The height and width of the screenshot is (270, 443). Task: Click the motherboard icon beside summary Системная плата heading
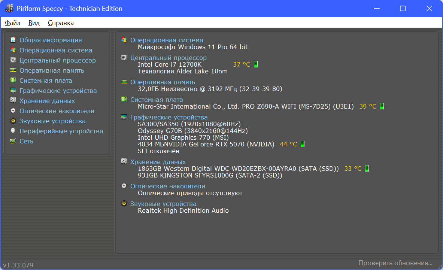(124, 99)
